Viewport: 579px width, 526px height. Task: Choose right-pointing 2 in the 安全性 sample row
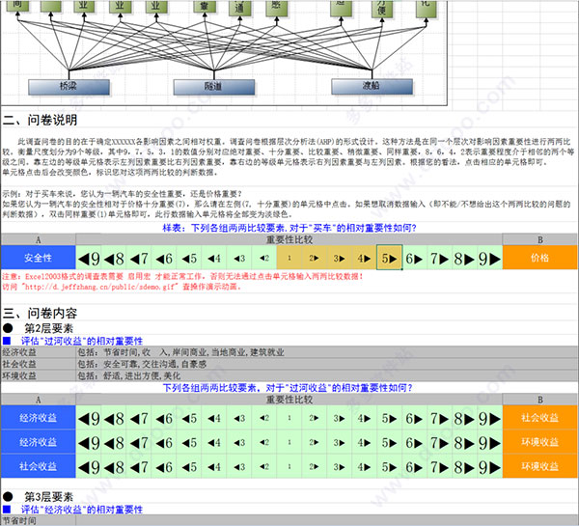click(x=315, y=259)
